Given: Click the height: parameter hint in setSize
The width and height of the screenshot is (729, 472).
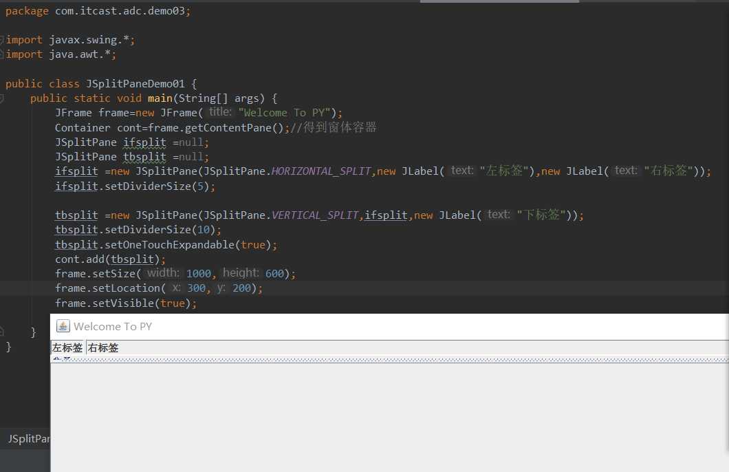Looking at the screenshot, I should [241, 273].
